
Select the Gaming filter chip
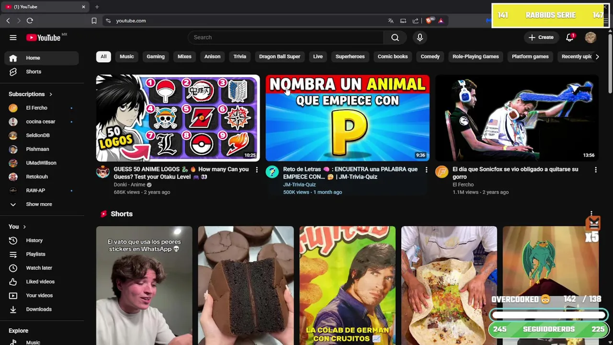pos(156,57)
